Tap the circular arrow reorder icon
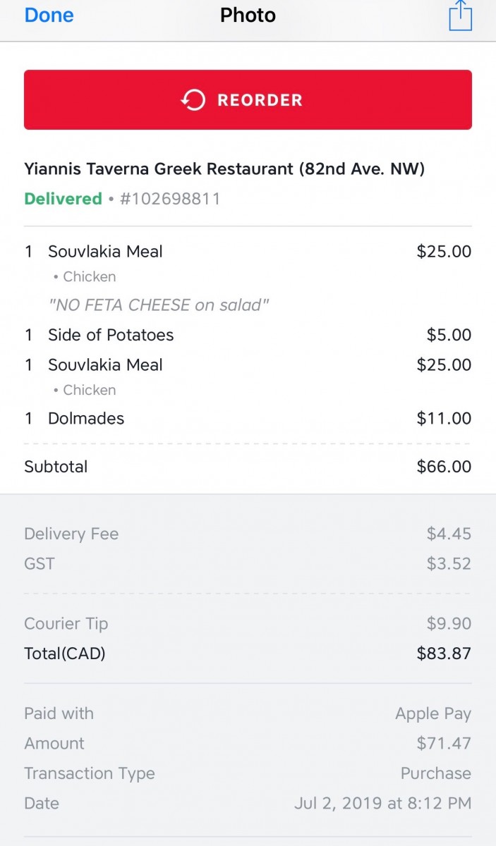 click(193, 100)
